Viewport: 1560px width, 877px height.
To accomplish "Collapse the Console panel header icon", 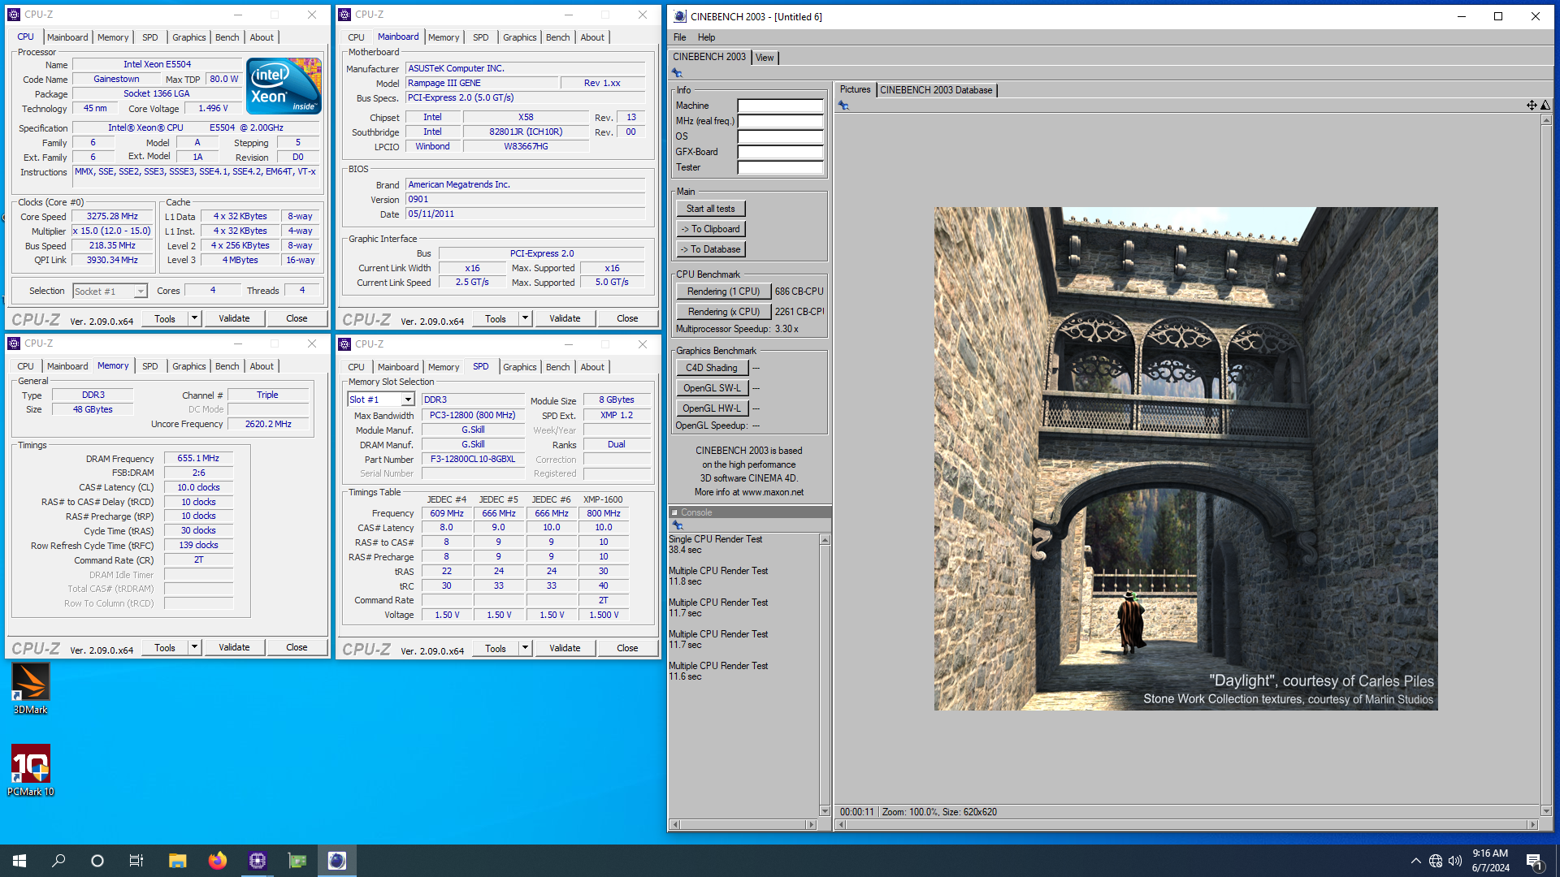I will tap(674, 512).
